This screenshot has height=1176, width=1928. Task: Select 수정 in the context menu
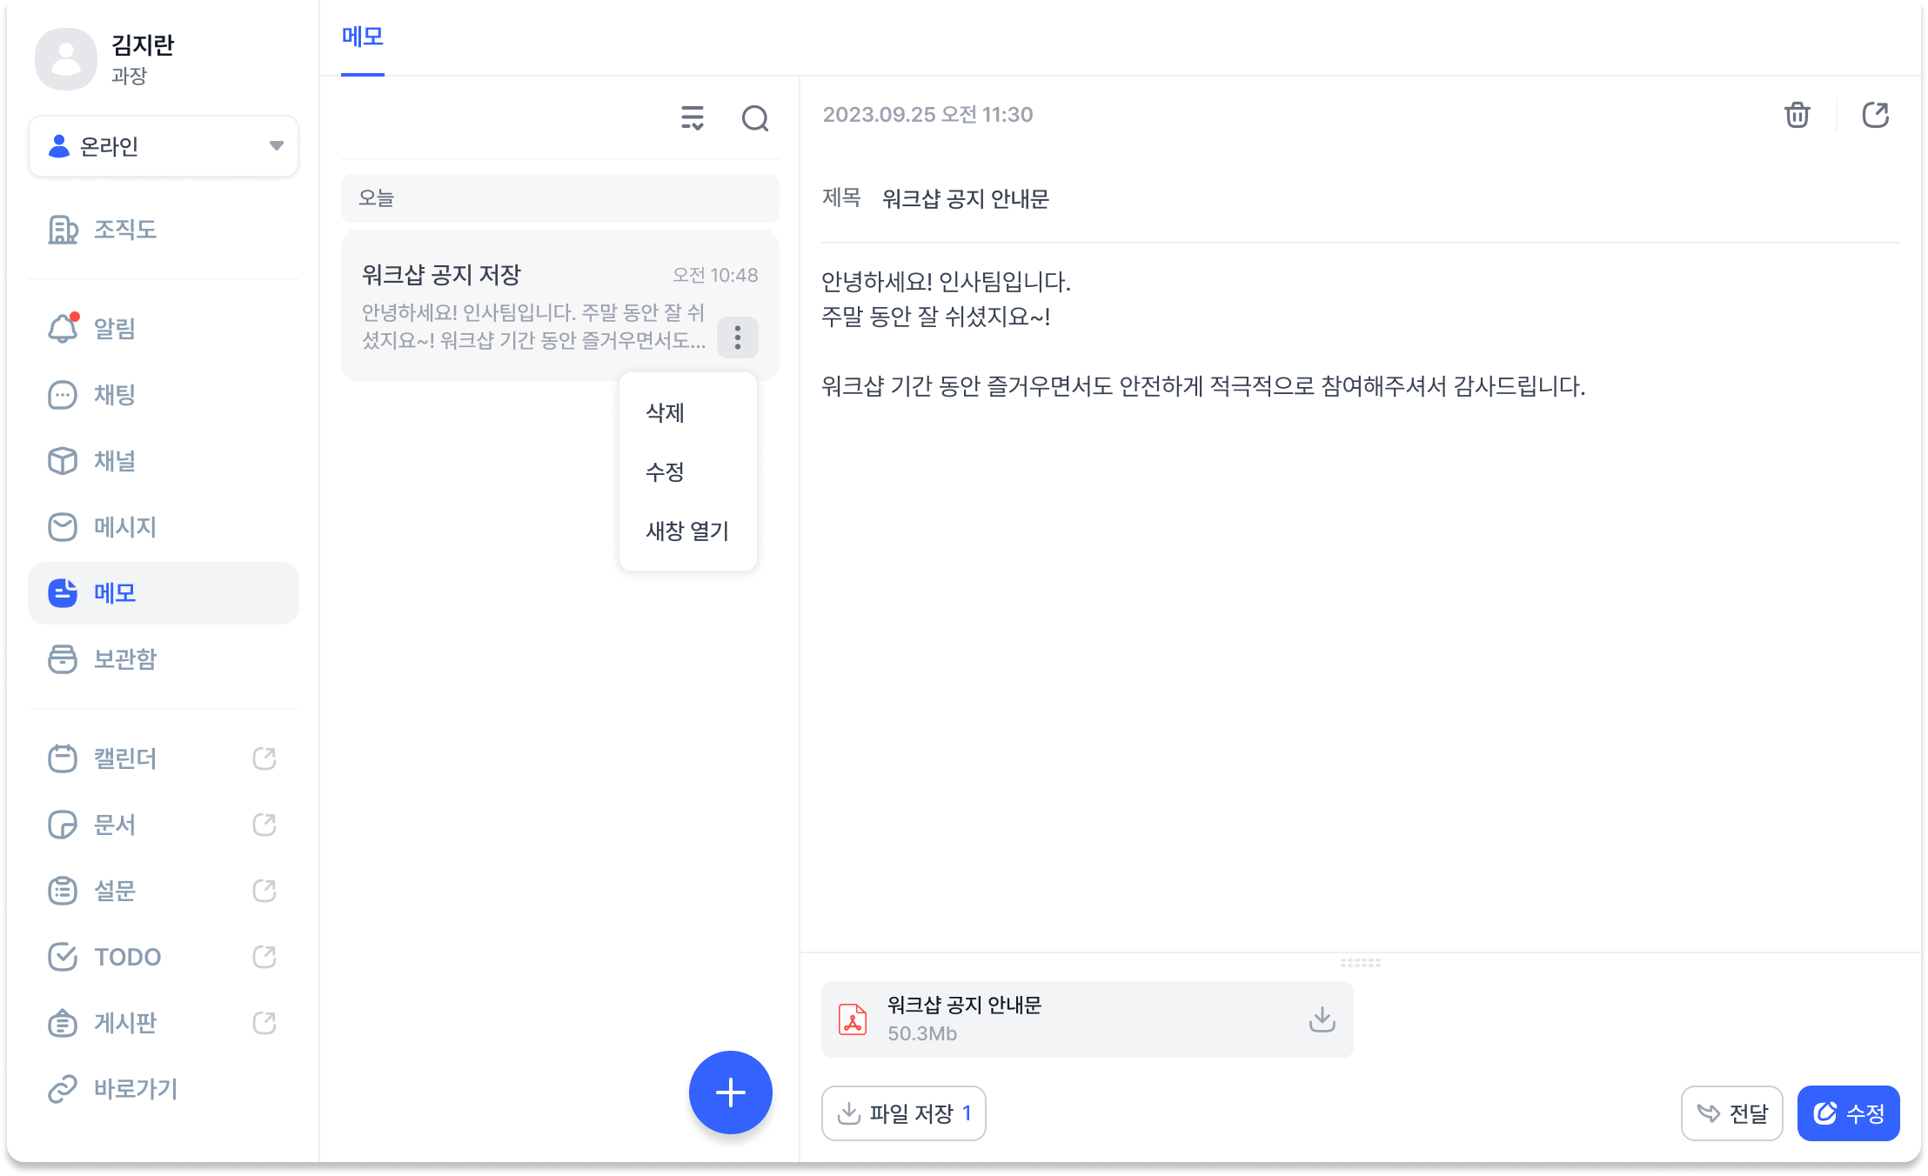click(x=666, y=472)
